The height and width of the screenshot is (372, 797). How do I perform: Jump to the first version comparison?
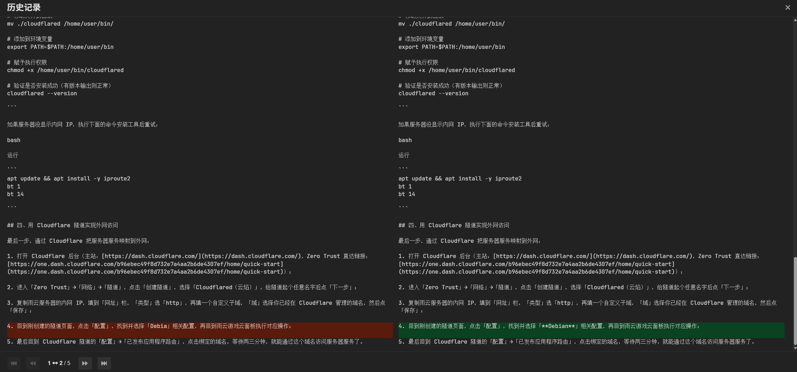click(x=14, y=363)
